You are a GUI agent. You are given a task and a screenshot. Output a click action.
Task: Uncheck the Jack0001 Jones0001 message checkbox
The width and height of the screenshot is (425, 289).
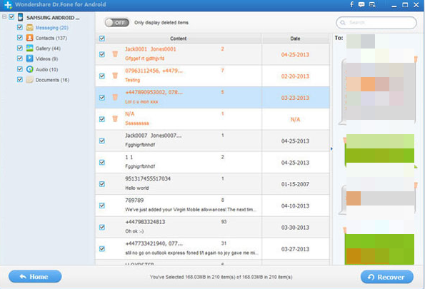pyautogui.click(x=102, y=54)
